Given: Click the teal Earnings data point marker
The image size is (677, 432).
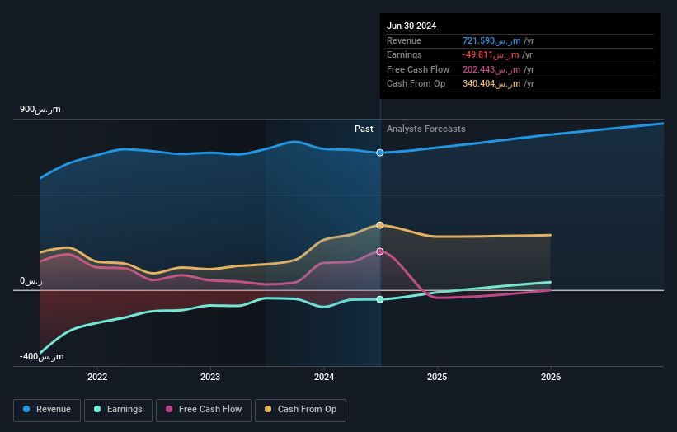Looking at the screenshot, I should pyautogui.click(x=380, y=299).
